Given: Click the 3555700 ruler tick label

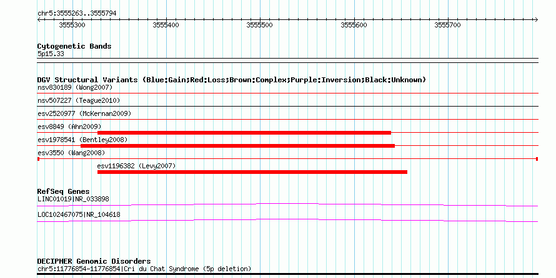Looking at the screenshot, I should click(447, 25).
